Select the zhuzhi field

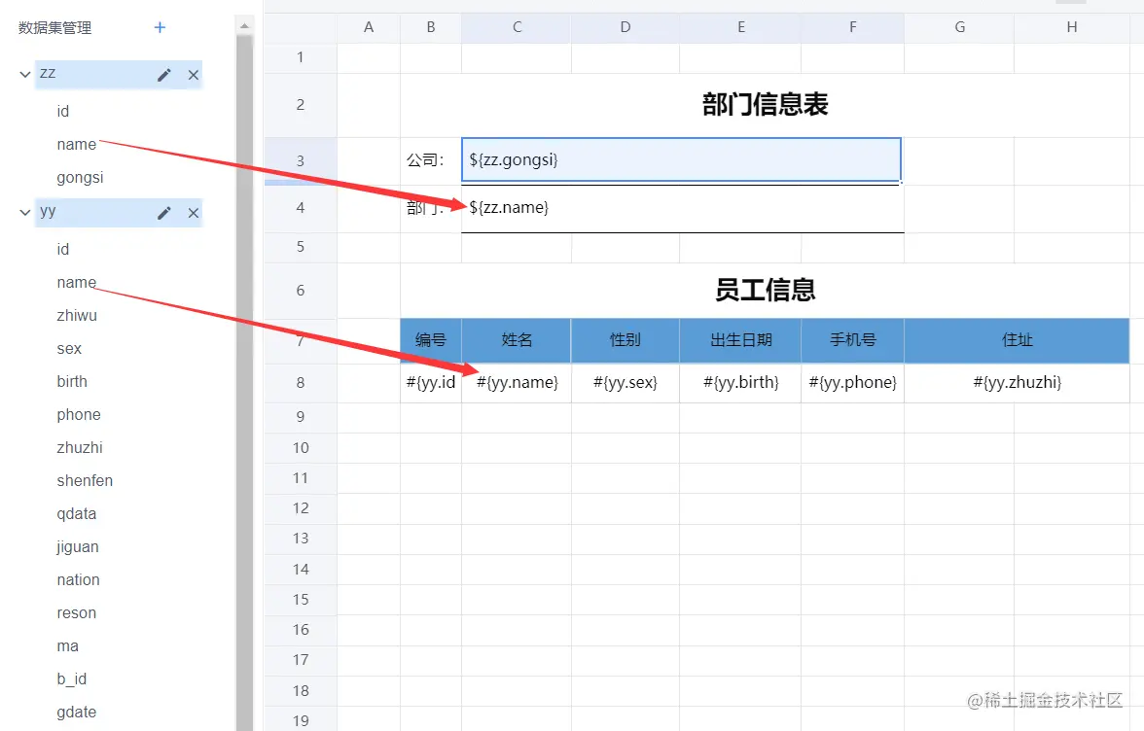tap(80, 447)
